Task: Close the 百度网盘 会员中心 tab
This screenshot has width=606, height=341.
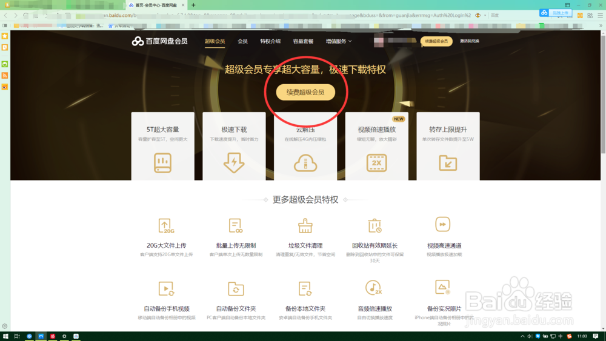Action: click(x=183, y=5)
